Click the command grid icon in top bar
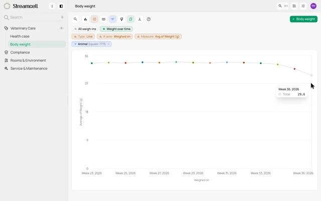321x201 pixels. 294,6
